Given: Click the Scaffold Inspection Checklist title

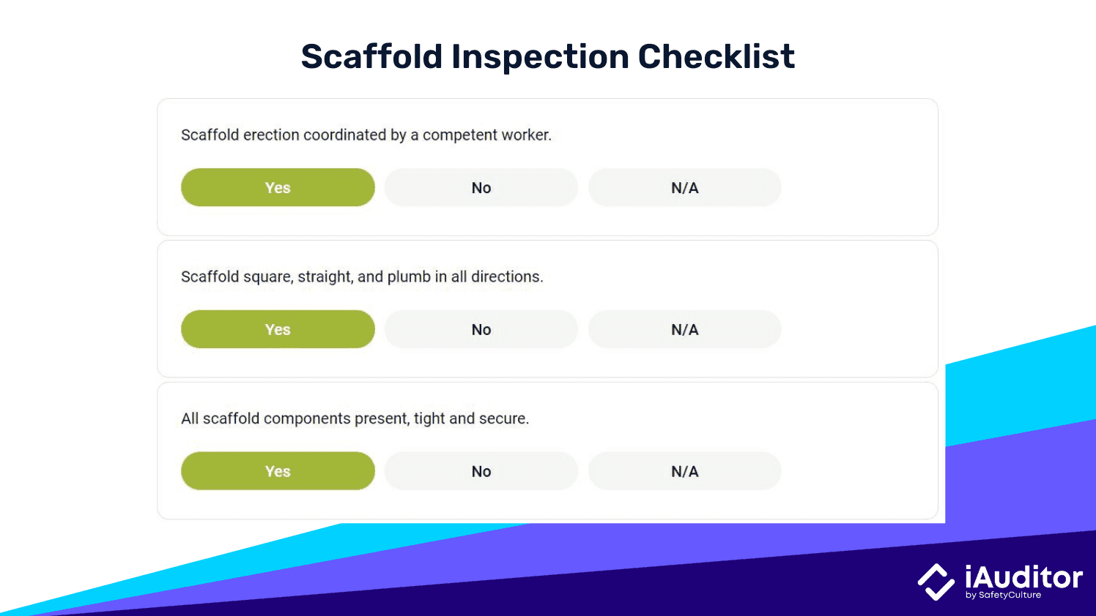Looking at the screenshot, I should tap(547, 56).
